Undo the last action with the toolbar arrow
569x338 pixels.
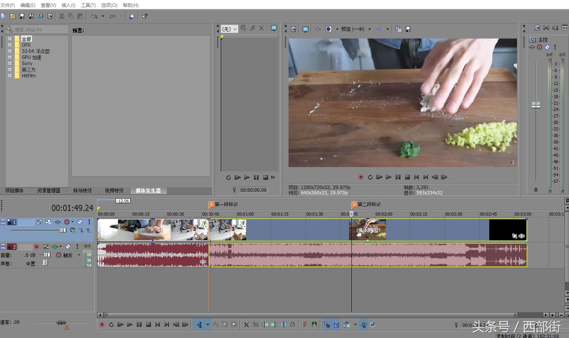(x=94, y=16)
